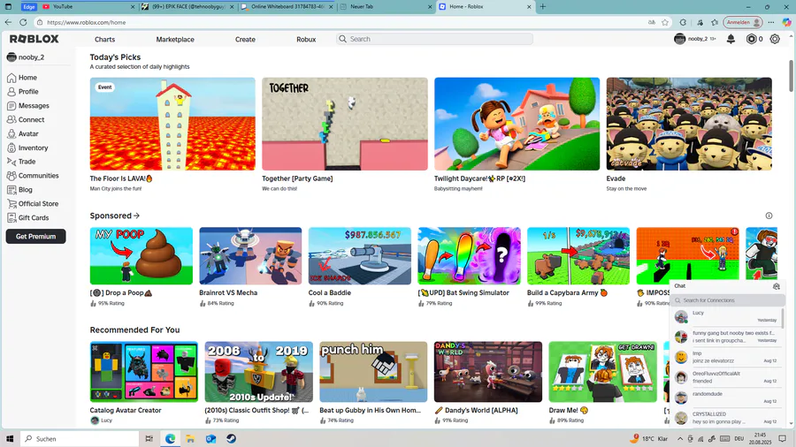This screenshot has height=447, width=796.
Task: Open the Blog sidebar item
Action: coord(19,190)
